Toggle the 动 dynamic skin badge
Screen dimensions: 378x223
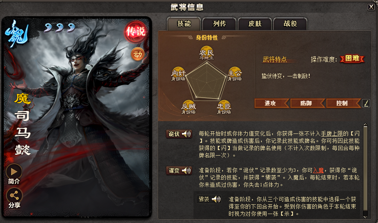click(x=138, y=55)
